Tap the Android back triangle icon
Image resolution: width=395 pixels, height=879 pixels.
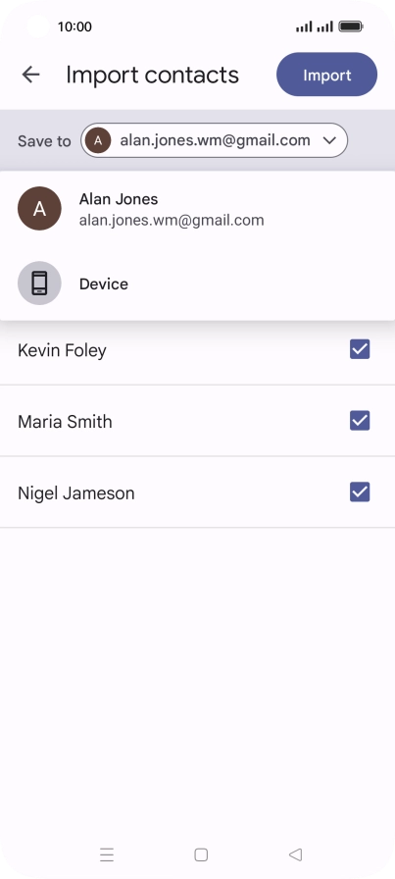(x=295, y=854)
